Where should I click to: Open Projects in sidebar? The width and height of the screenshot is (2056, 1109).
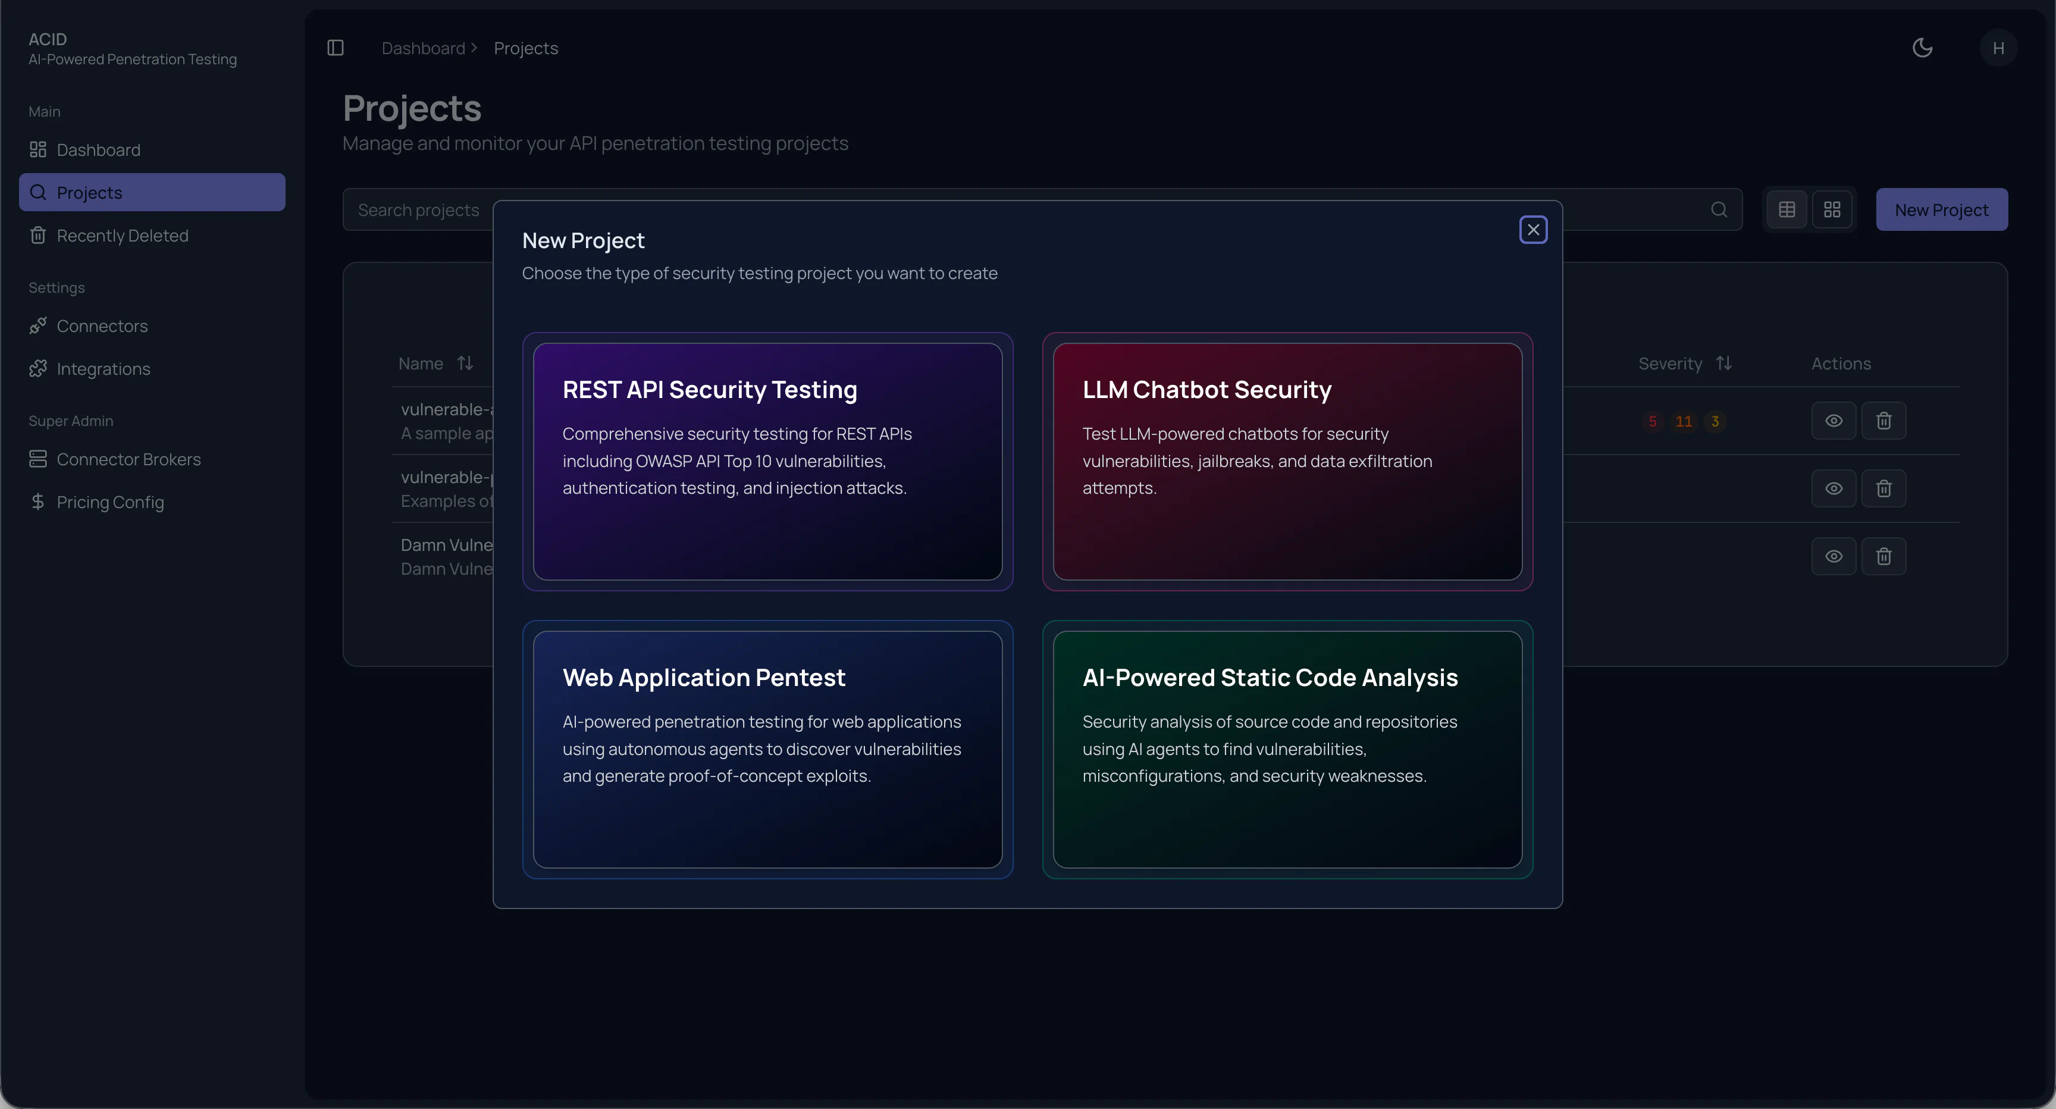152,192
